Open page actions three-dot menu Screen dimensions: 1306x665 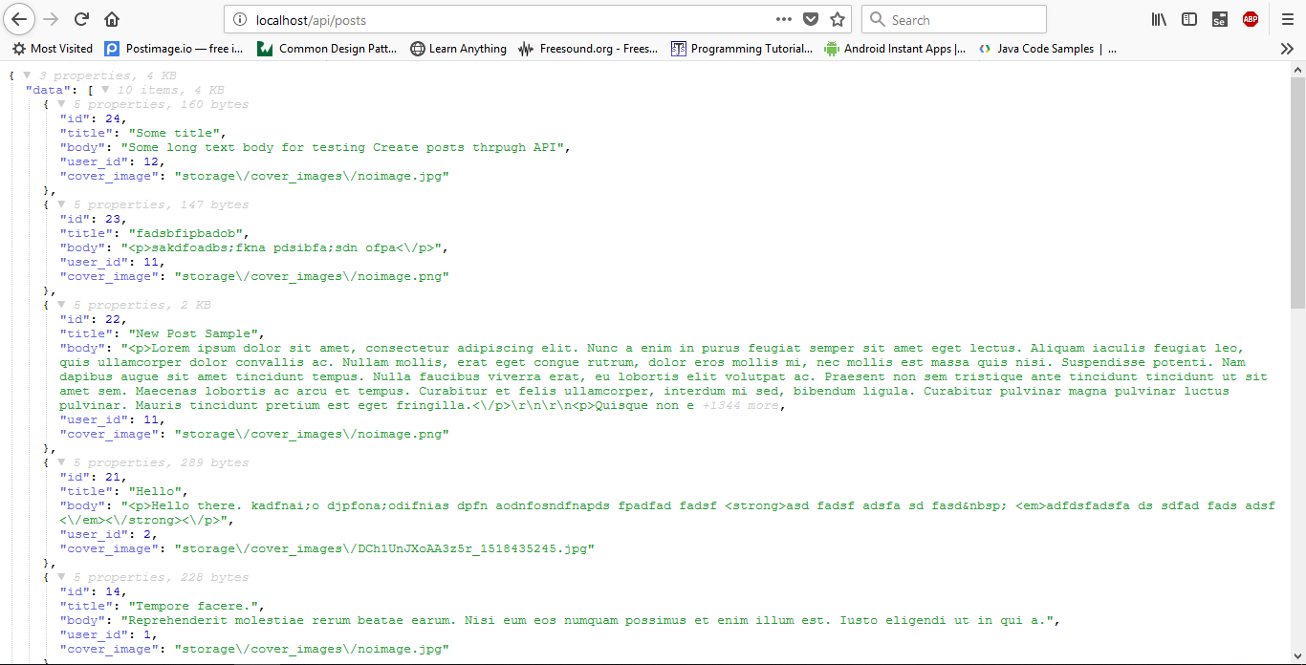tap(784, 19)
